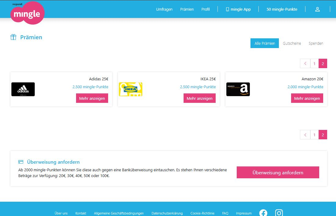Select page 2 in top pagination
Screen dimensions: 336x216
click(x=323, y=64)
